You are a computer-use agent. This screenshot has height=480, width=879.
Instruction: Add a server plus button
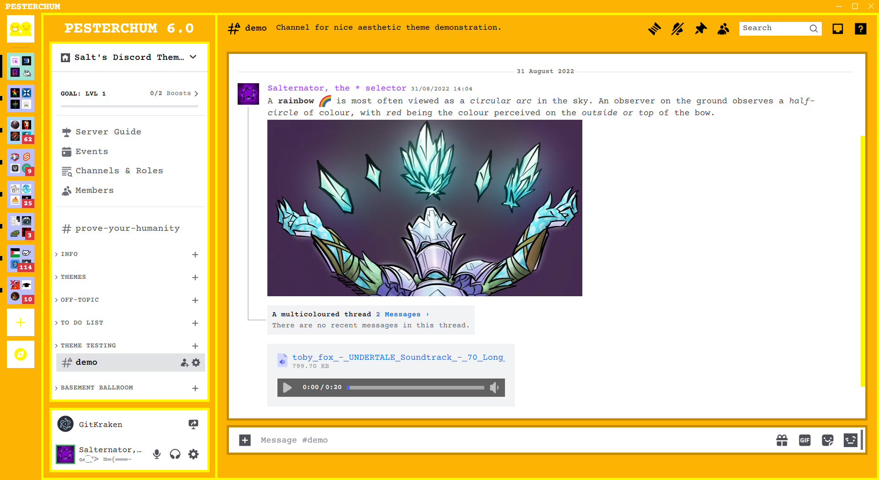point(21,322)
